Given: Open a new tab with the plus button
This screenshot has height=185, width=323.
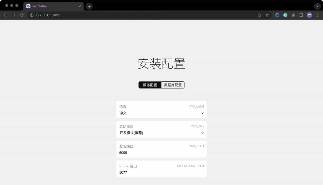Looking at the screenshot, I should click(x=89, y=6).
